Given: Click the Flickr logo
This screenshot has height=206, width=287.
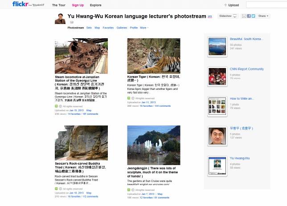Looking at the screenshot, I should 21,4.
